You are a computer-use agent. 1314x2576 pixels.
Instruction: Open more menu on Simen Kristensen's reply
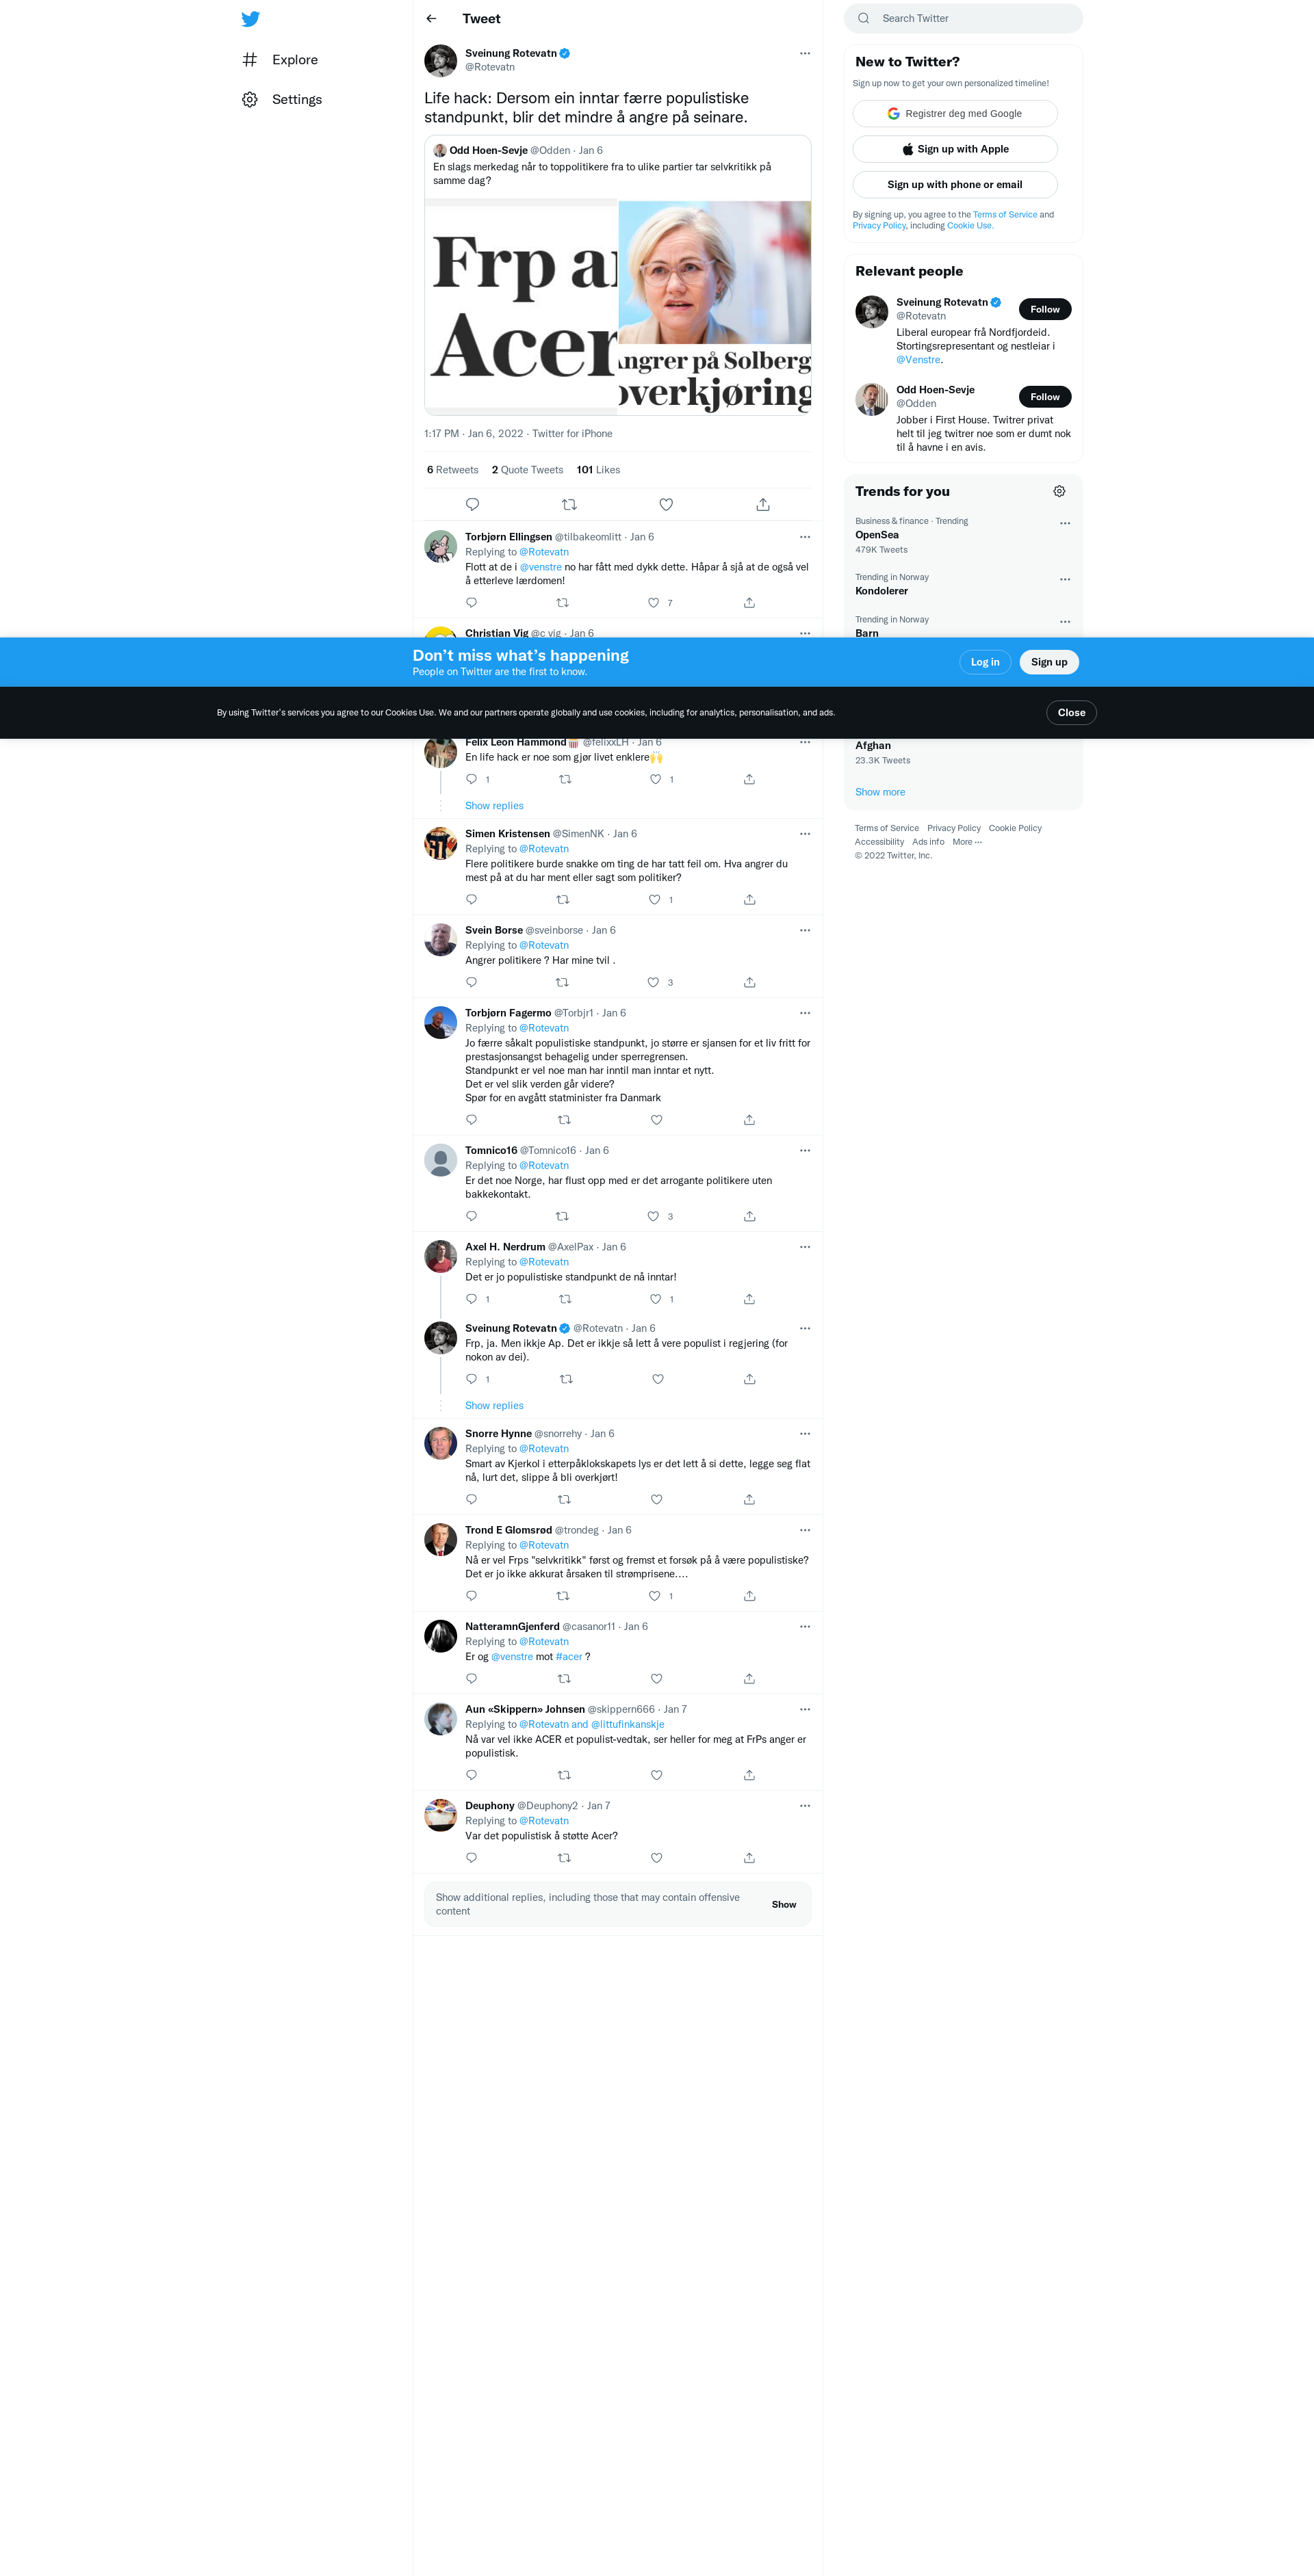click(x=805, y=834)
